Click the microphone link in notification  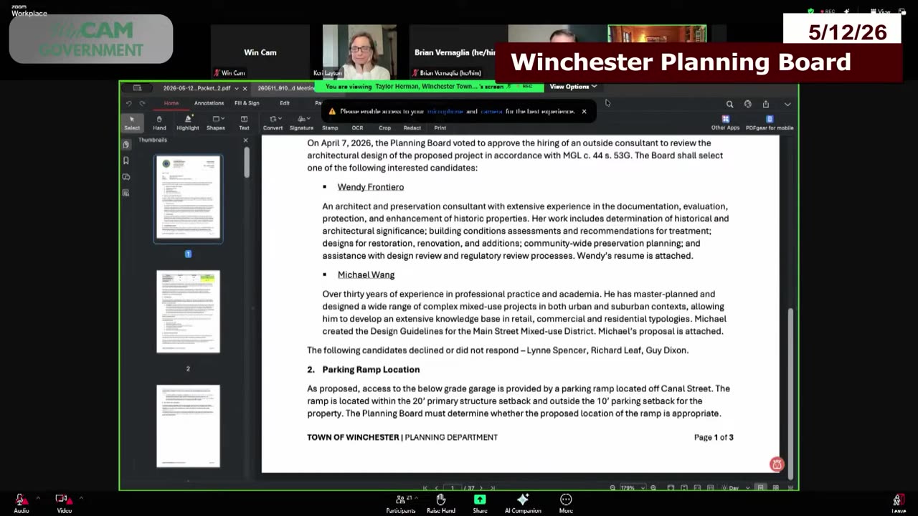(x=445, y=111)
